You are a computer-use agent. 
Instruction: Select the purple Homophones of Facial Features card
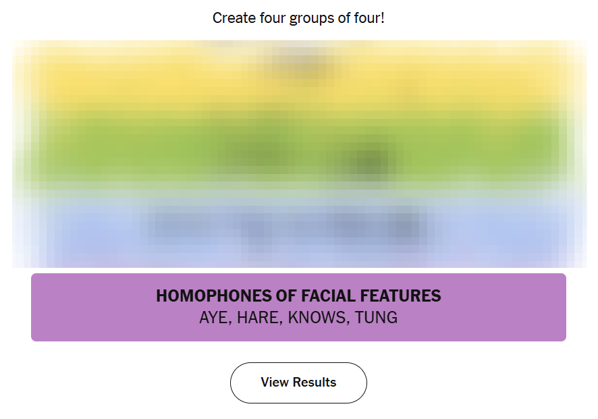[298, 307]
